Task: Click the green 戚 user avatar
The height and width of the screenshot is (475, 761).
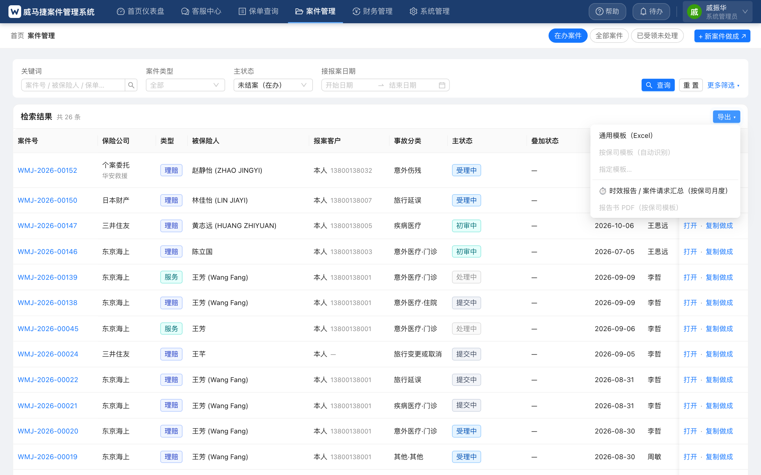Action: pyautogui.click(x=694, y=12)
